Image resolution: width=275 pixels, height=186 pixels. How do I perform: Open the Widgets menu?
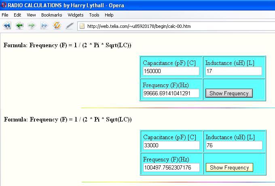(x=75, y=15)
